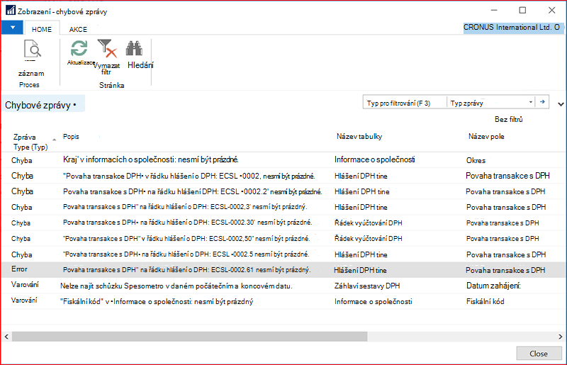The height and width of the screenshot is (365, 567).
Task: Select the Kraj' v informacích o společnosti row
Action: coord(283,159)
